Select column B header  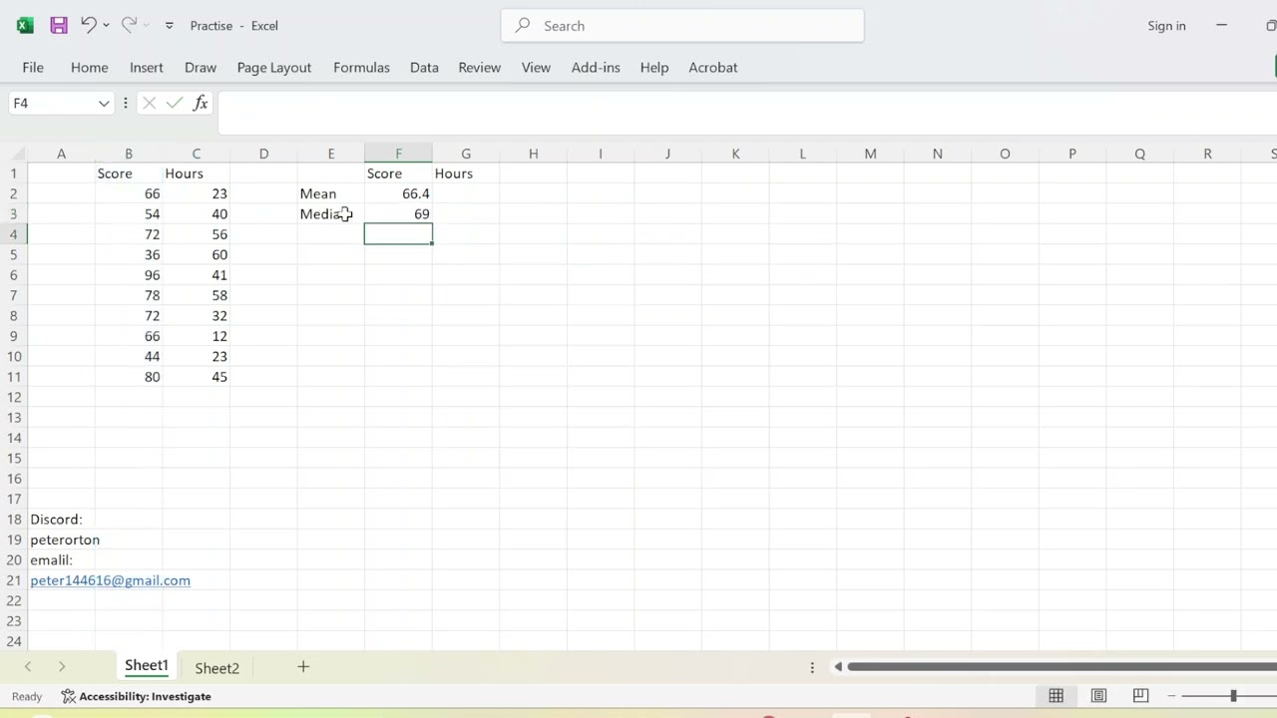tap(129, 154)
